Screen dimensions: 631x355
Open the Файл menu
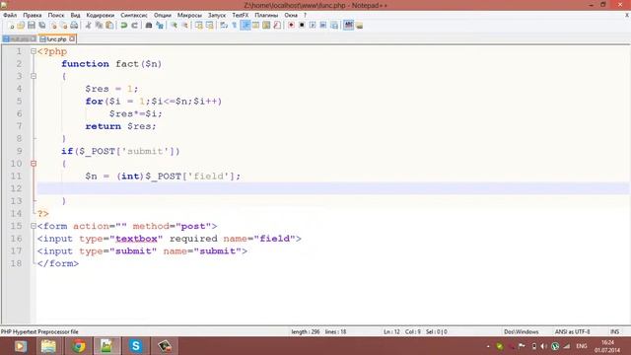[x=10, y=15]
